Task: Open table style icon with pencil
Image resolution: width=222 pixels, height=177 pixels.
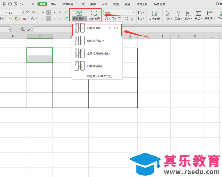Action: 141,18
